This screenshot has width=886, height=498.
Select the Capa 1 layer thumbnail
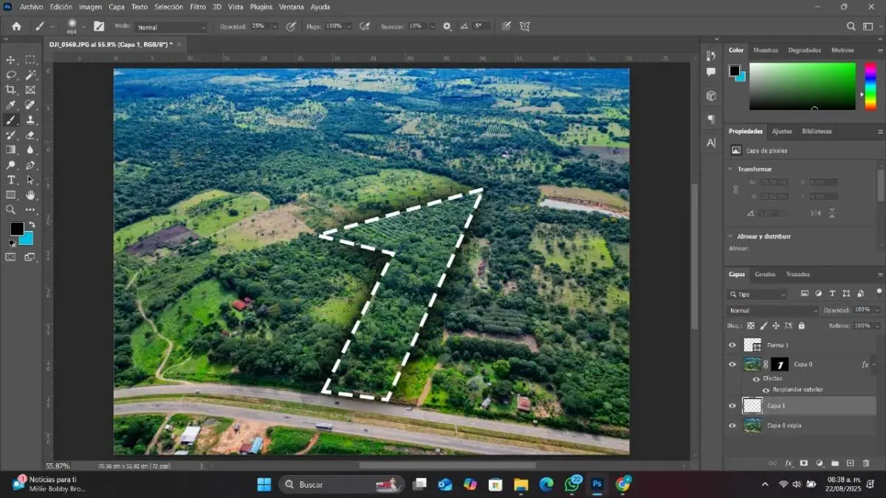coord(752,406)
